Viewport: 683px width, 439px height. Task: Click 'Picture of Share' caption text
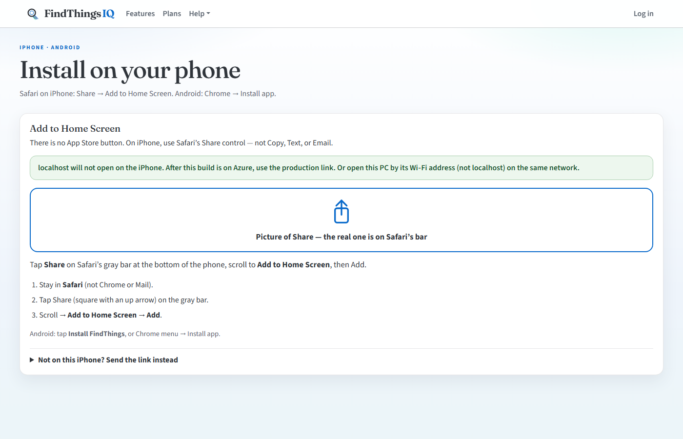(341, 237)
